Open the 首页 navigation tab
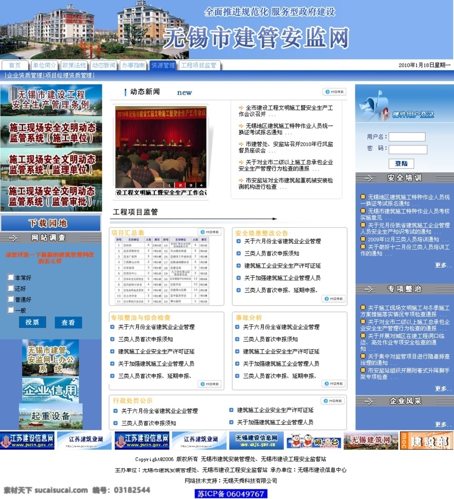The image size is (454, 499). [x=15, y=65]
